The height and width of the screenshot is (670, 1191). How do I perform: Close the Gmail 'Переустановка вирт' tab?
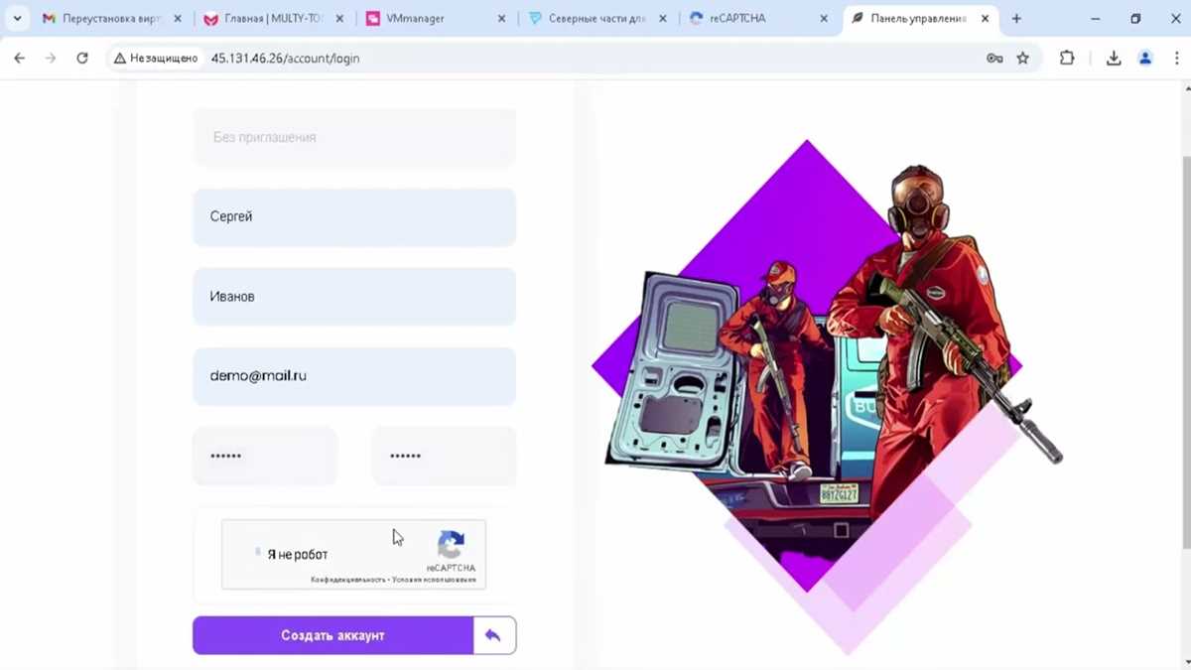coord(178,19)
